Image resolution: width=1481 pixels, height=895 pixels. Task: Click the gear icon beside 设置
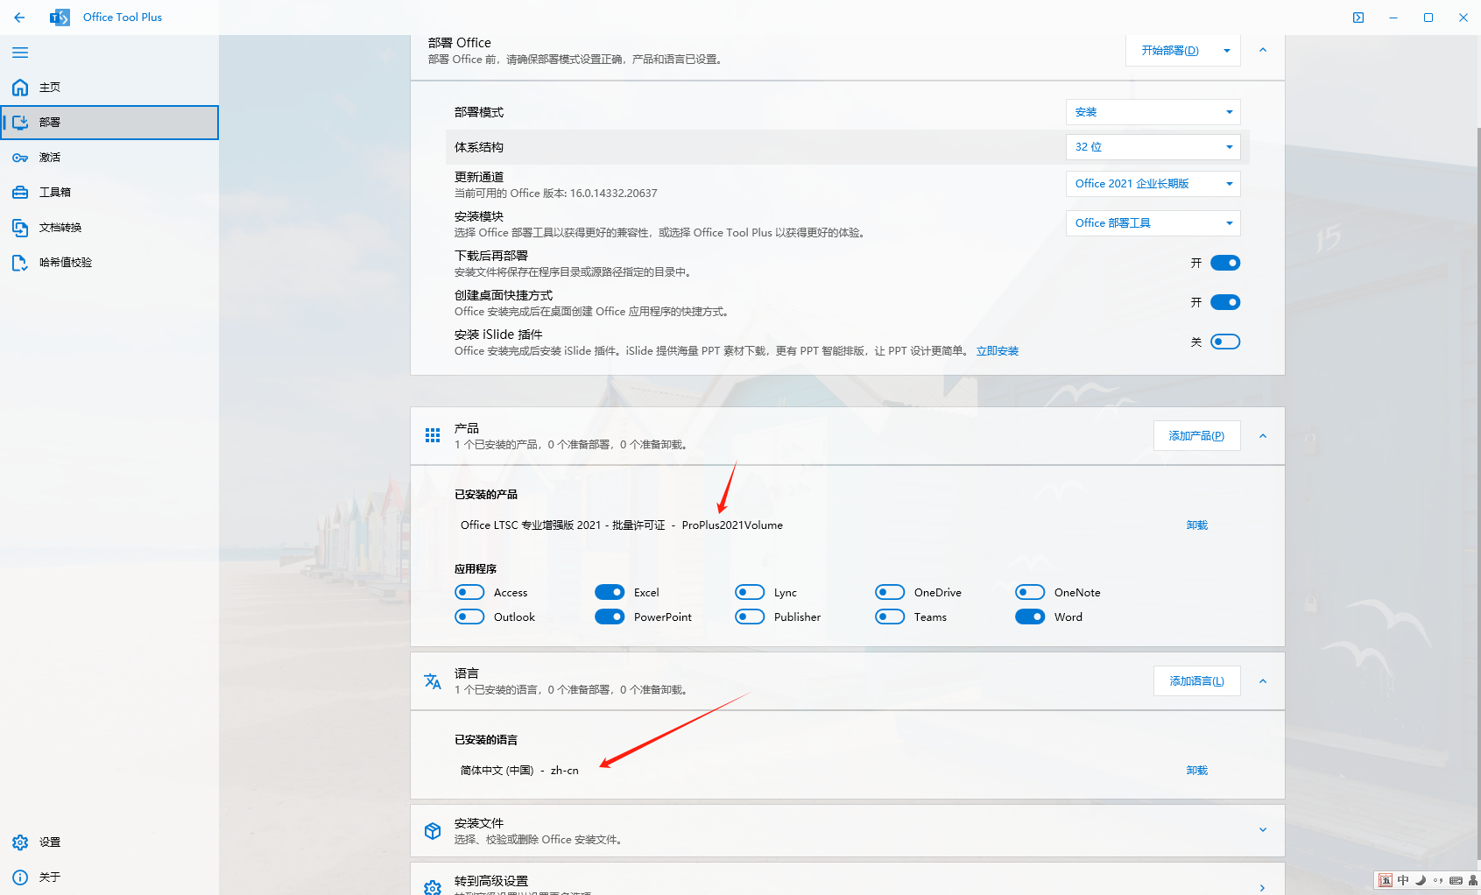[20, 842]
